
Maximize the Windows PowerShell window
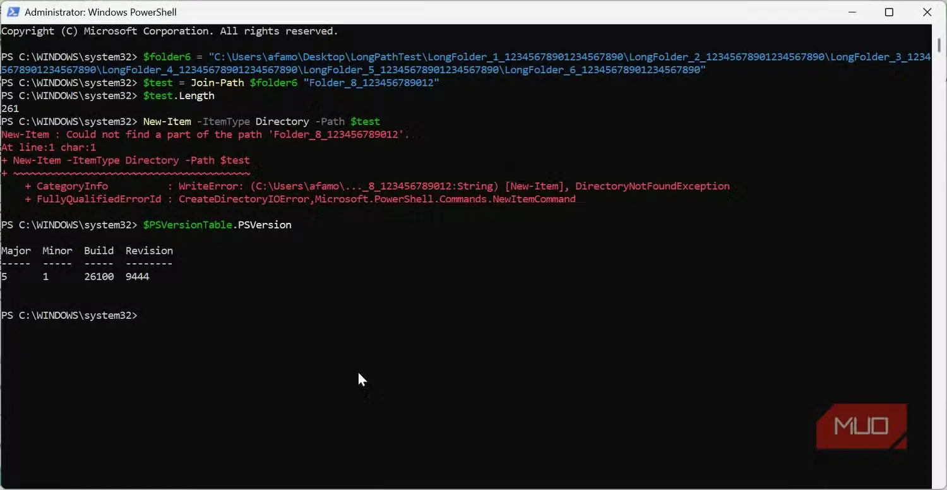coord(889,12)
